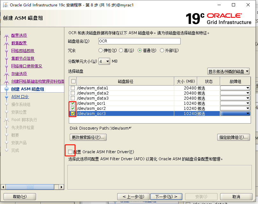Image resolution: width=258 pixels, height=204 pixels.
Task: Open the 故障组 dropdown for asm_data3
Action: click(x=235, y=98)
